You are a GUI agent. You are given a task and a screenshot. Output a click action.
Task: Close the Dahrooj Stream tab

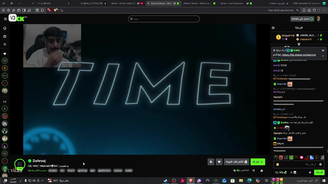[x=148, y=3]
